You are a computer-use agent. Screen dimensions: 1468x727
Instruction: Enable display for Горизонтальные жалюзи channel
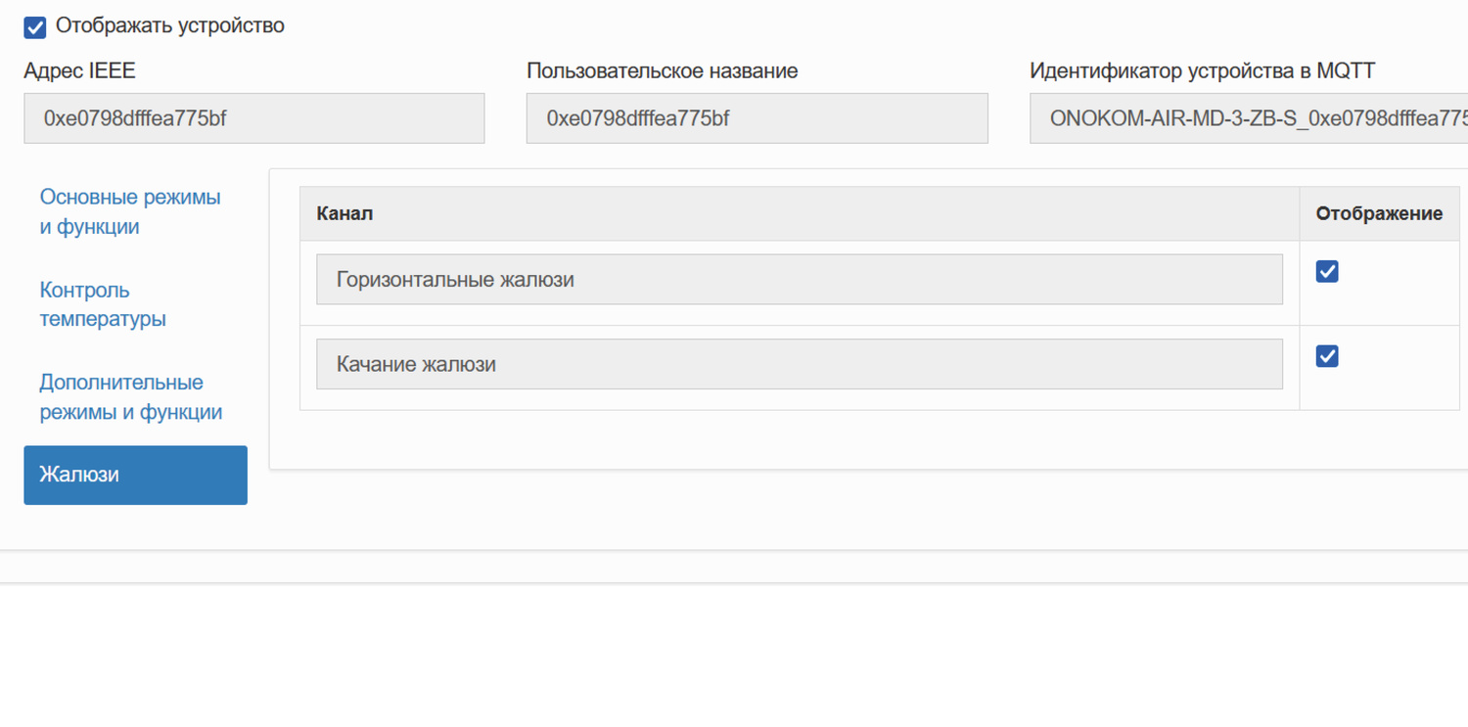coord(1327,271)
